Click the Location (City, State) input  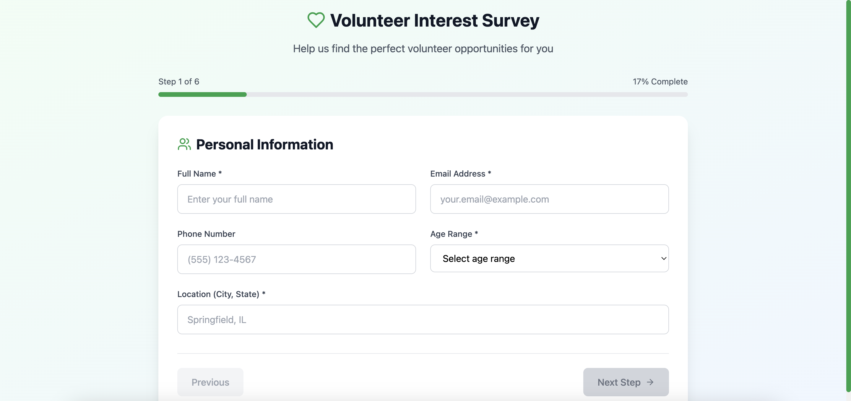point(423,320)
